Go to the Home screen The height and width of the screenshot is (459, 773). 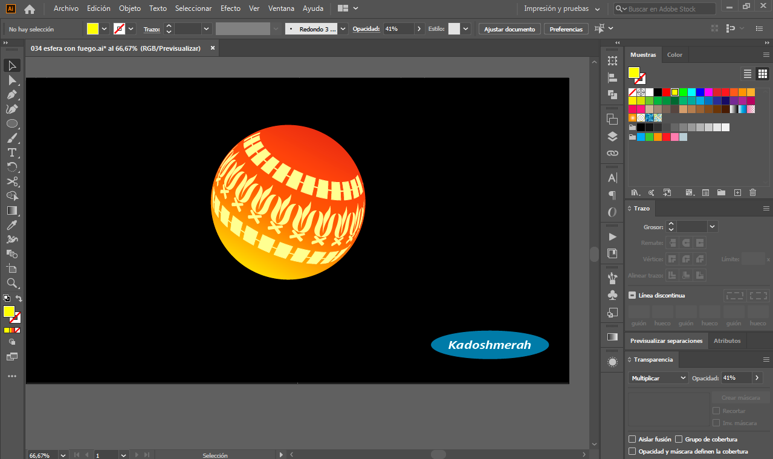point(30,9)
